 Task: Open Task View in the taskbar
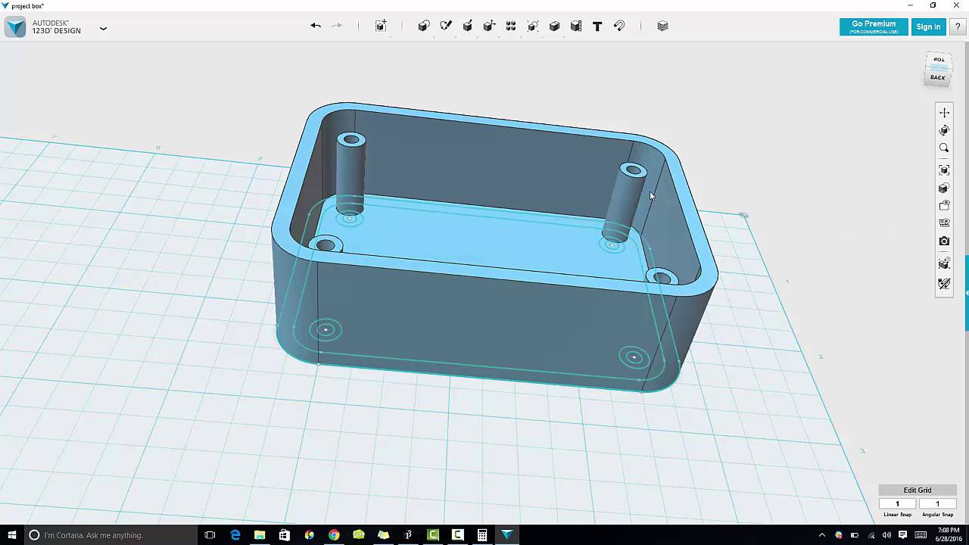click(210, 535)
